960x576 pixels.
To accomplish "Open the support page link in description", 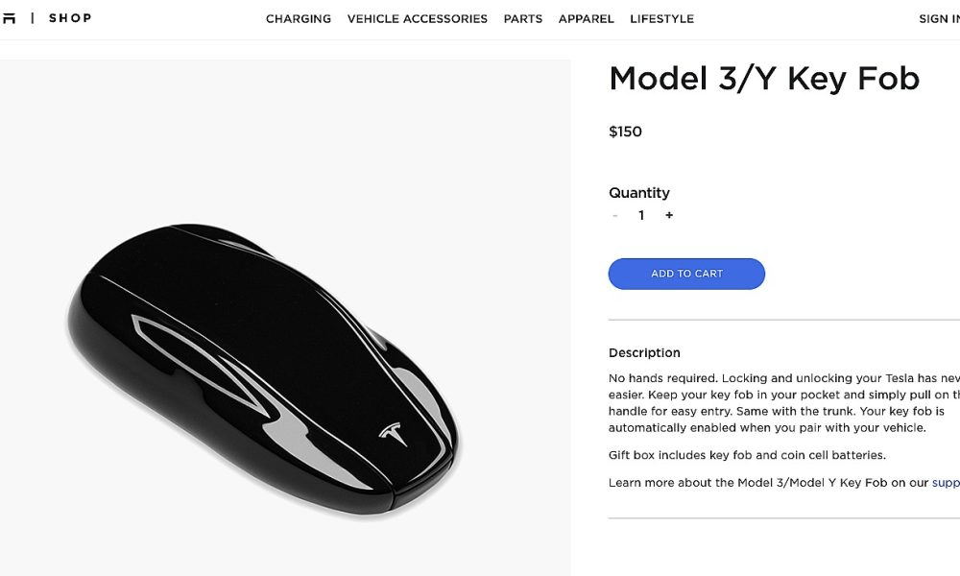I will (x=944, y=482).
